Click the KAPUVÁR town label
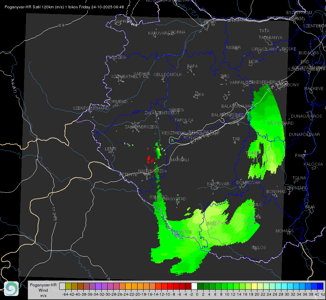This screenshot has height=300, width=326. coord(158,33)
